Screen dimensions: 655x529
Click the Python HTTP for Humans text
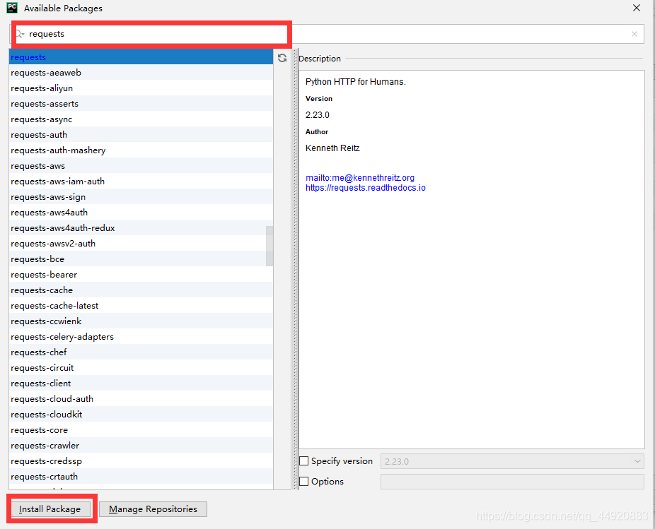(356, 82)
